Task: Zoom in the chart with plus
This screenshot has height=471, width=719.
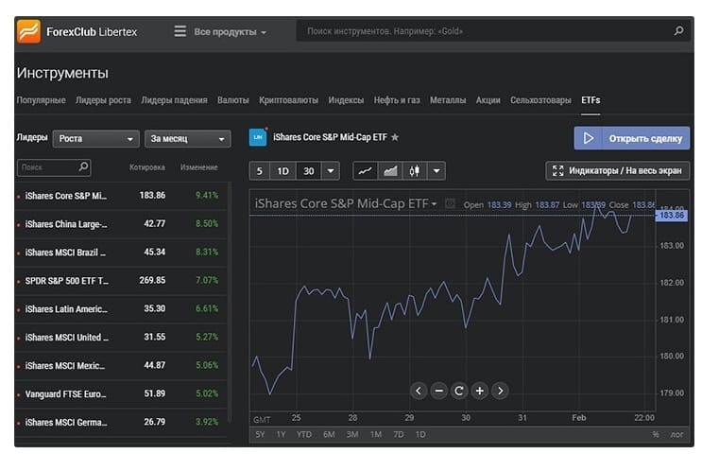Action: coord(479,391)
